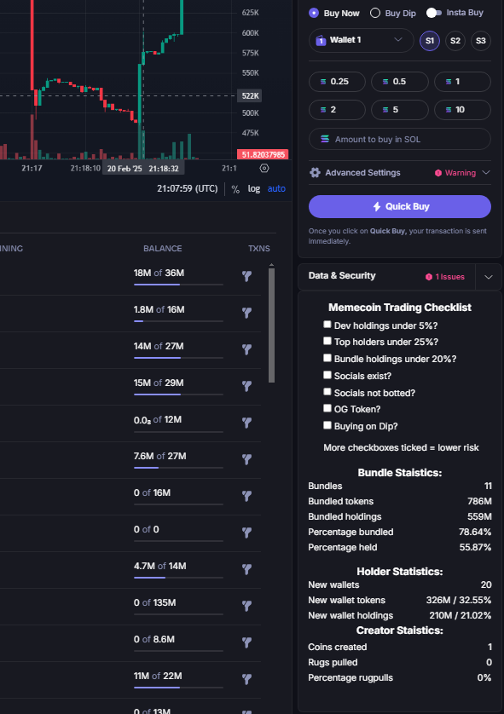Click the Data & Security header
This screenshot has height=714, width=504.
tap(342, 276)
